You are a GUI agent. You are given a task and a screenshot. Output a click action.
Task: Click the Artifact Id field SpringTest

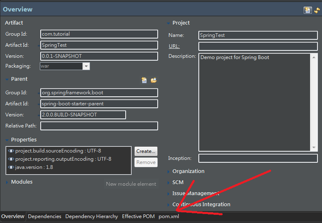[99, 45]
